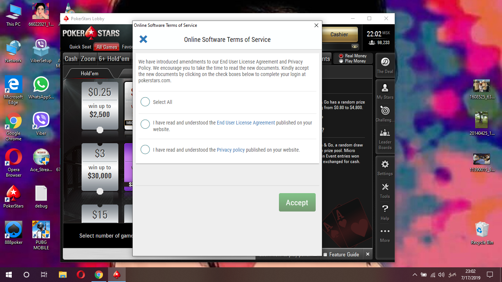Open the Cashier in PokerStars lobby

click(339, 35)
